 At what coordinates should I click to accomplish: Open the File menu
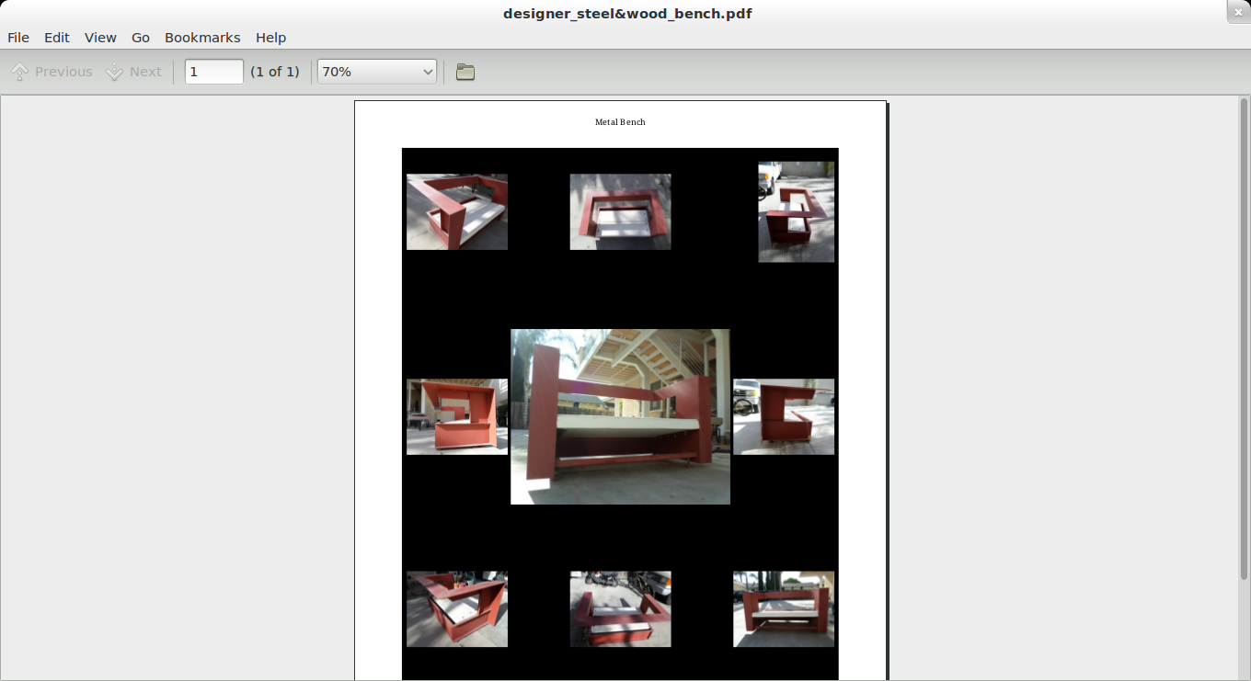click(18, 38)
